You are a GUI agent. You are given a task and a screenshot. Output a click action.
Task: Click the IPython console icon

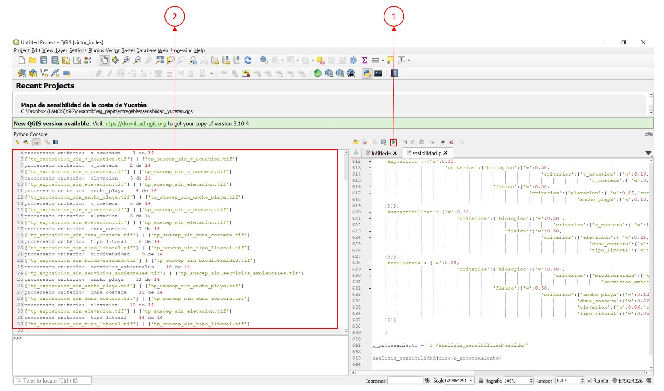coord(378,73)
